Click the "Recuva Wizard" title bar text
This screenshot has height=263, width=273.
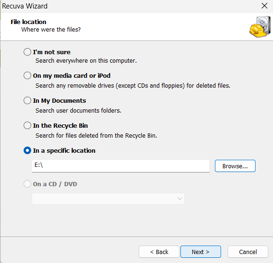25,6
